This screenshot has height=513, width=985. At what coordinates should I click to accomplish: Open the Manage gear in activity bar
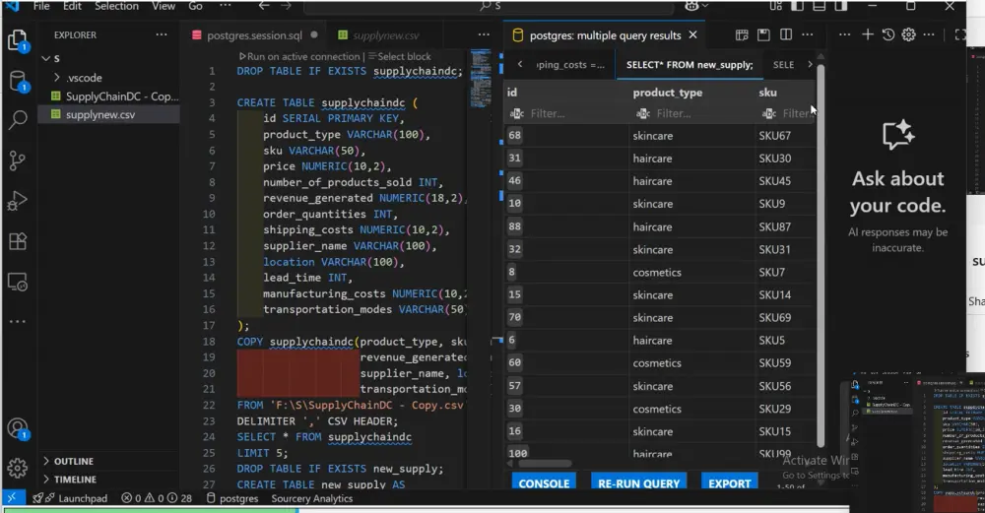[x=17, y=467]
